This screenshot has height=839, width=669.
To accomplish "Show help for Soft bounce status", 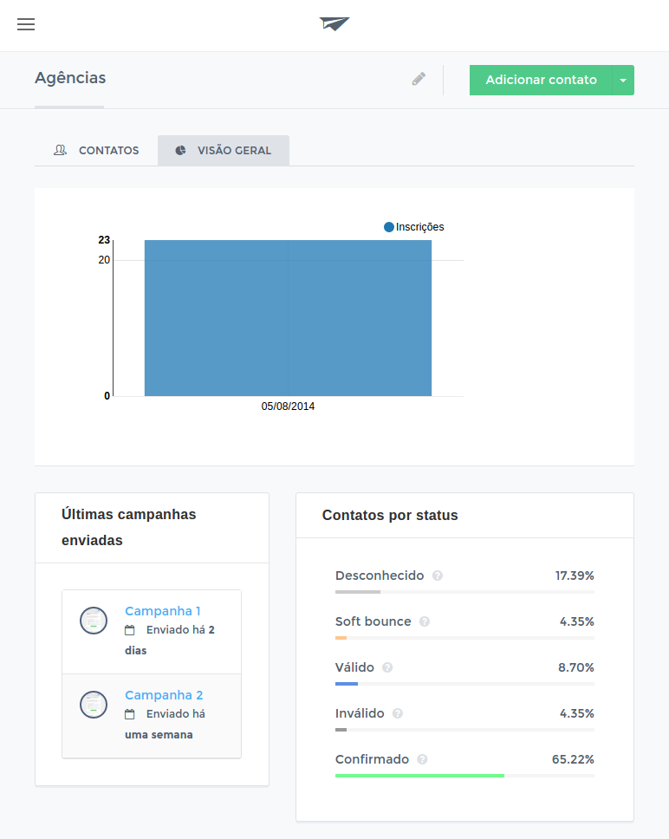I will pyautogui.click(x=424, y=621).
